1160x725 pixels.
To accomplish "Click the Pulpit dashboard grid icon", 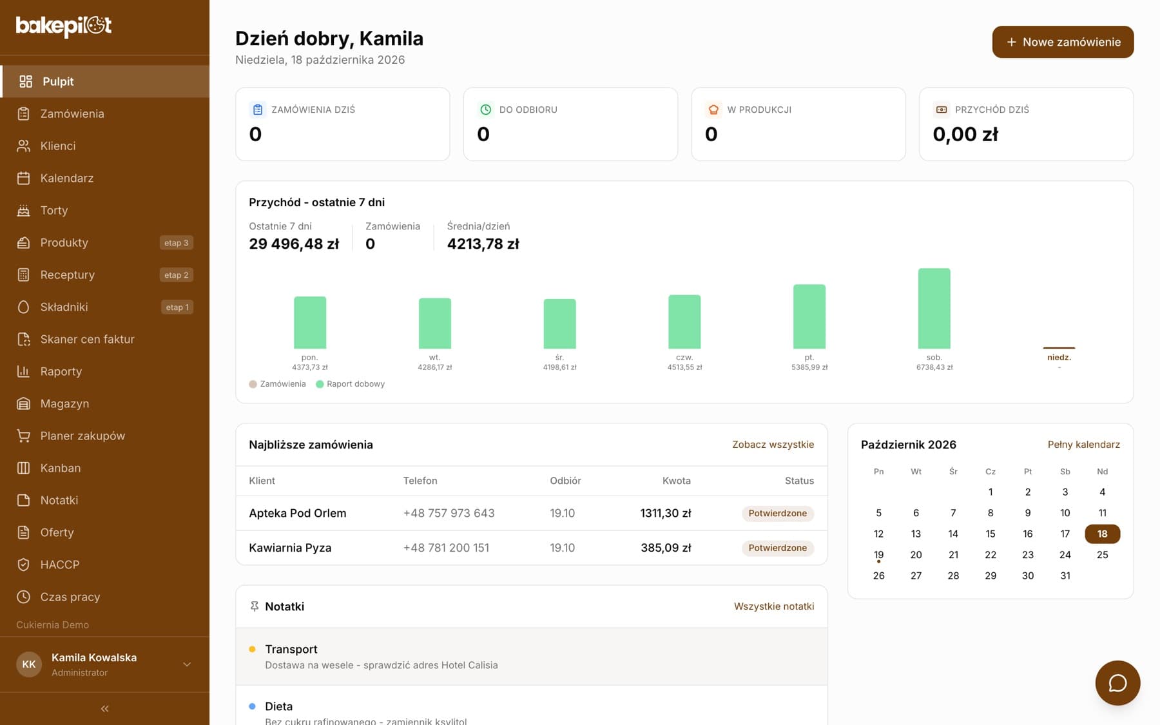I will pyautogui.click(x=26, y=81).
